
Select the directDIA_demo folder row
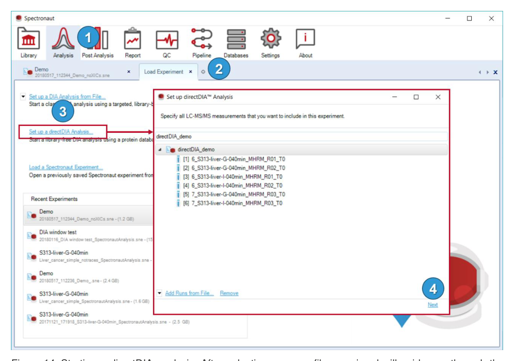tap(301, 150)
